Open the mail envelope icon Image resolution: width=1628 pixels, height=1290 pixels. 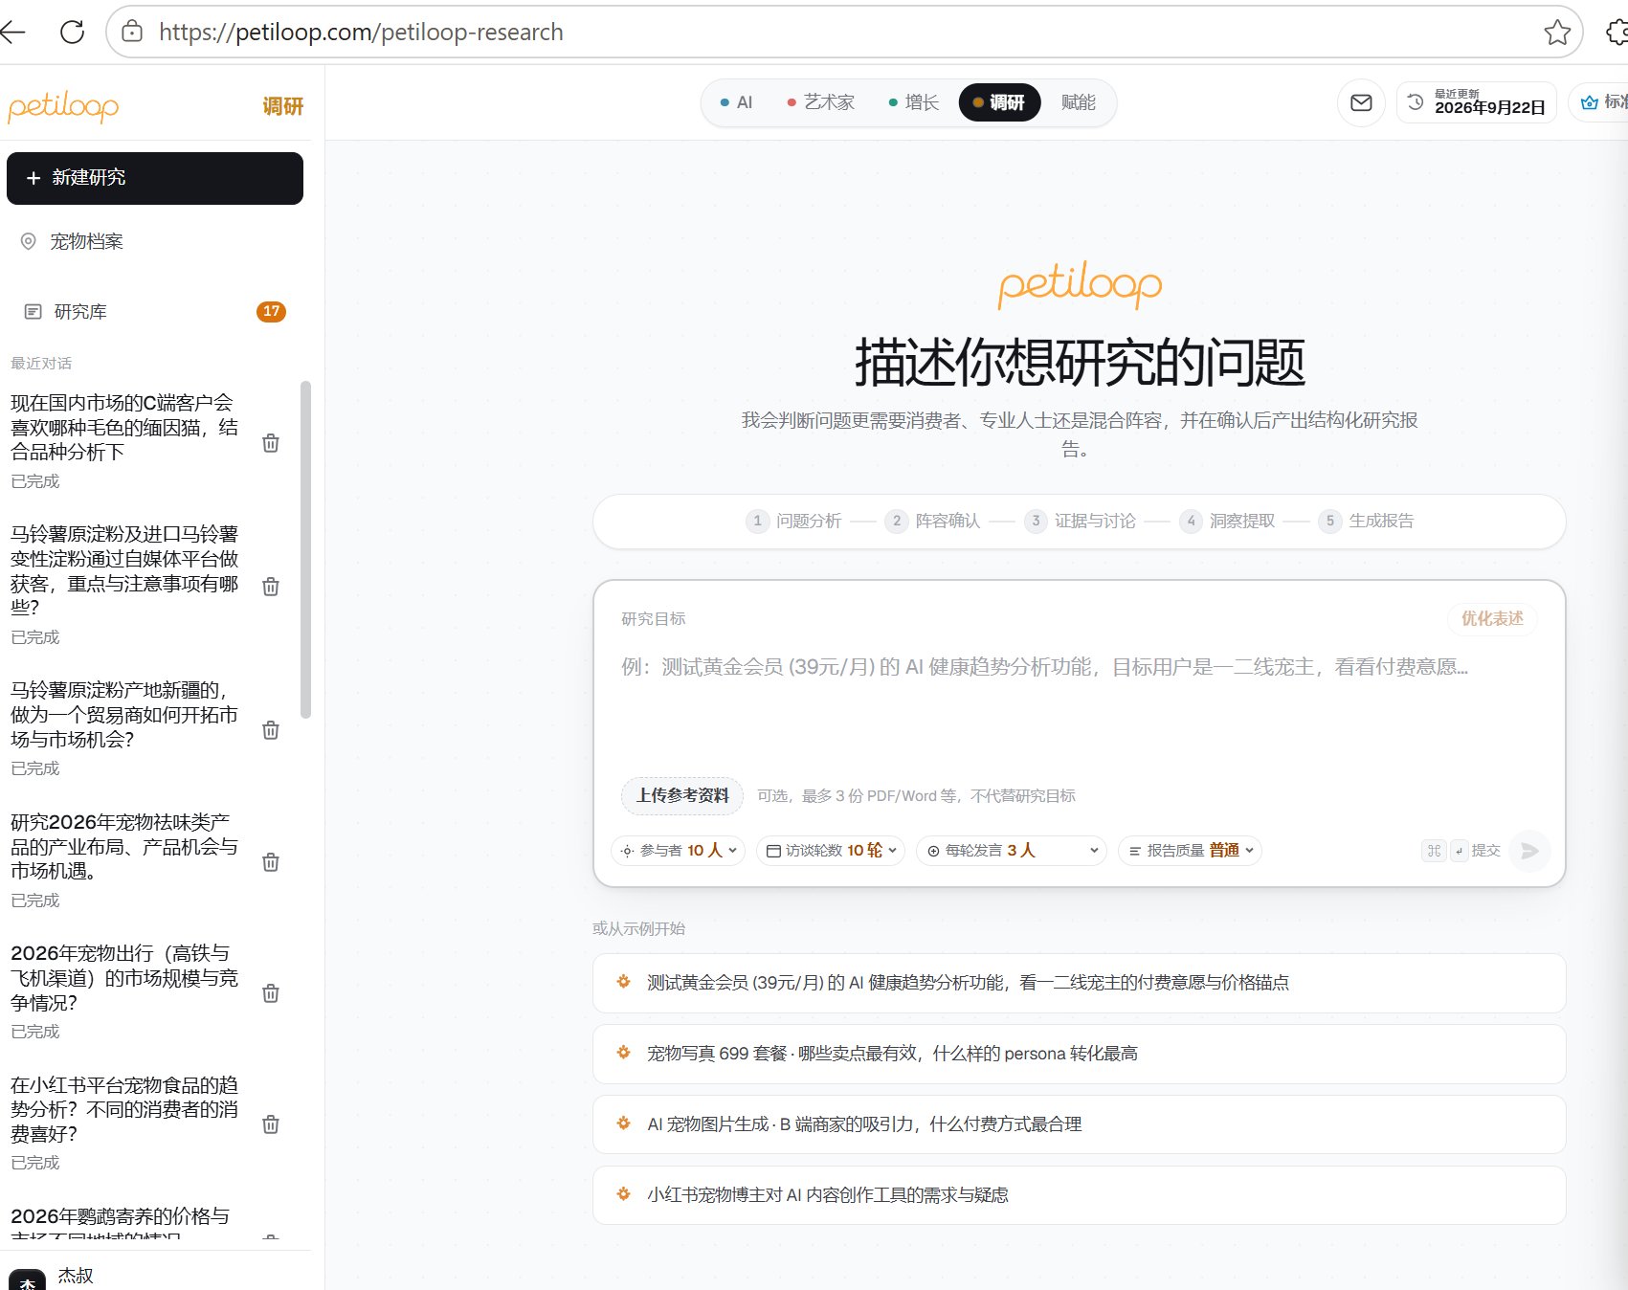click(1361, 102)
